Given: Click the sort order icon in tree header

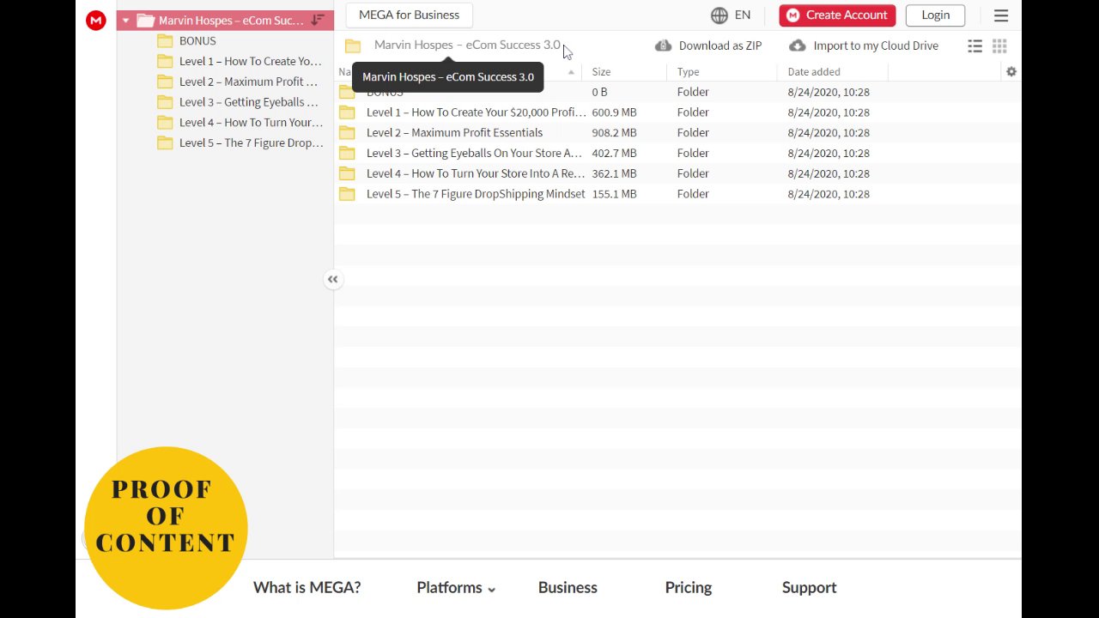Looking at the screenshot, I should (x=318, y=20).
